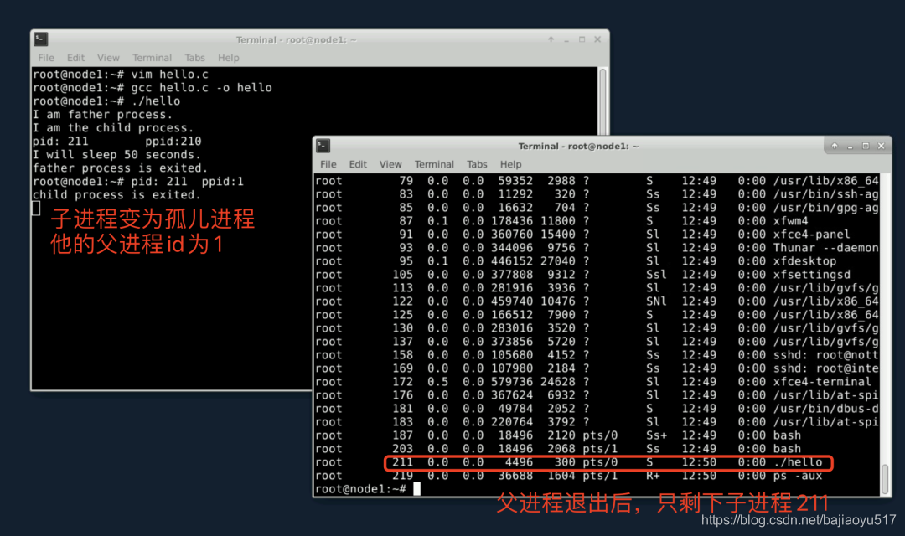Open Tabs menu in background terminal window
This screenshot has height=536, width=905.
[x=194, y=58]
